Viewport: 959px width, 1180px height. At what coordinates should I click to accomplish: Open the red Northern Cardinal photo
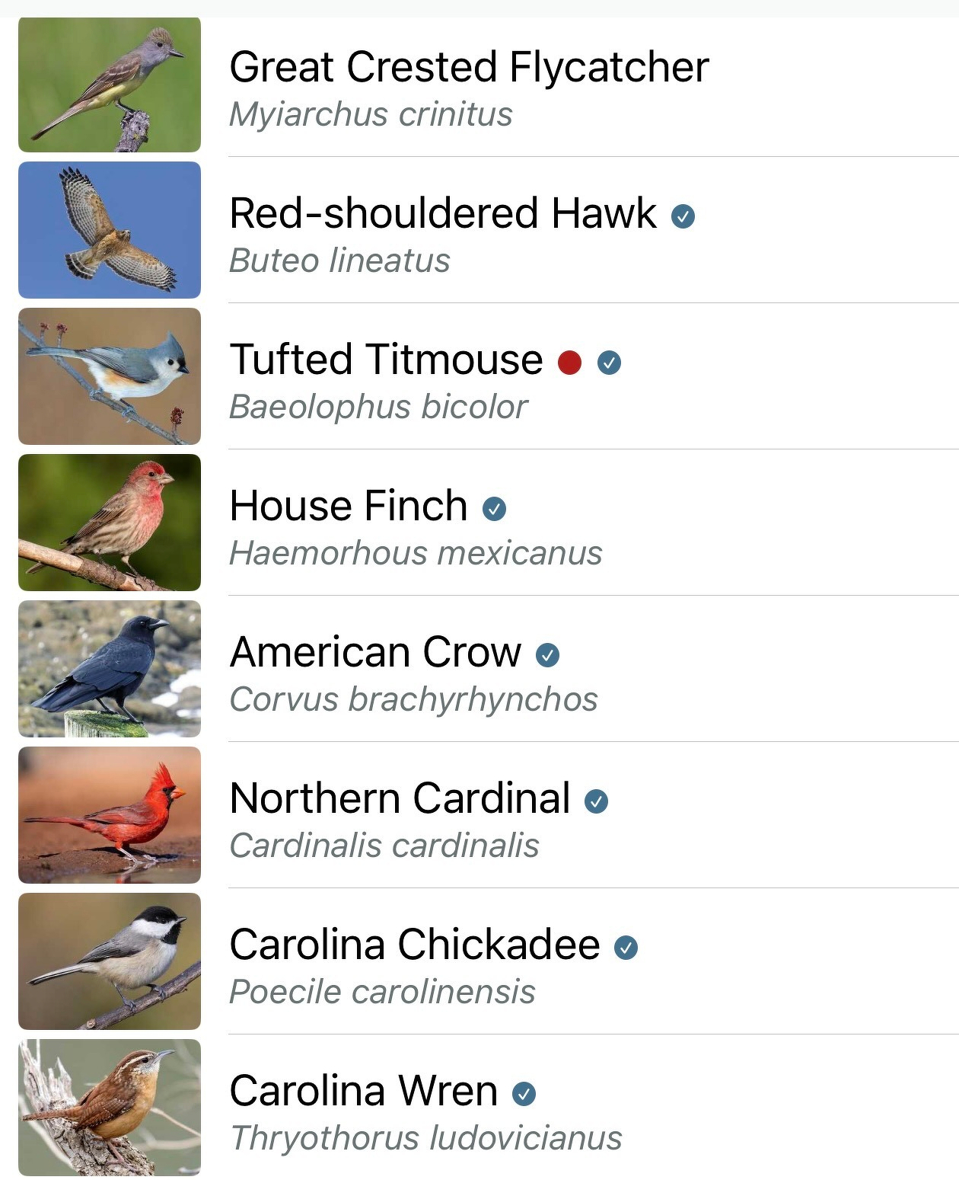(x=110, y=815)
